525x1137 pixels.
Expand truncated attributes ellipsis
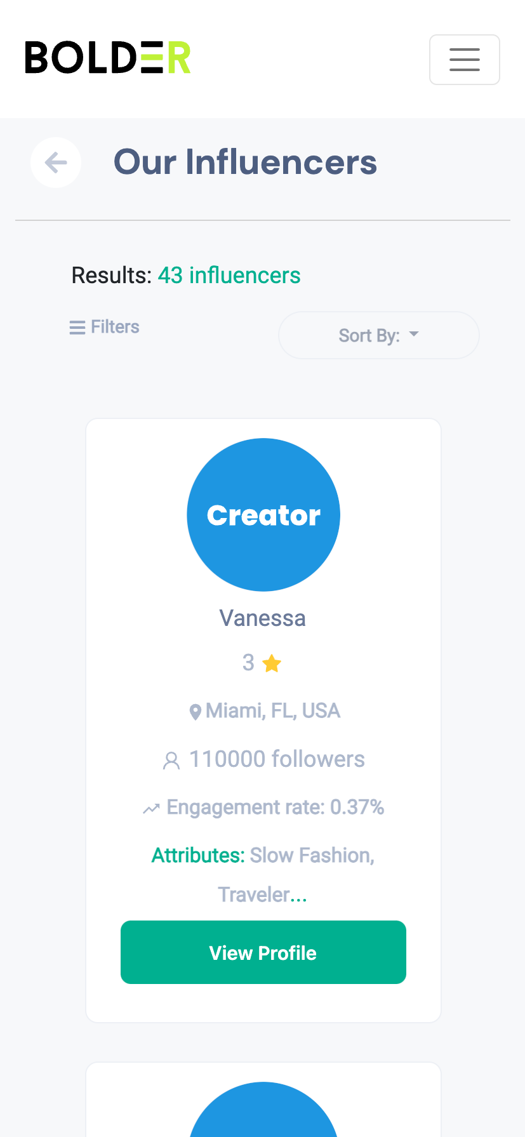pyautogui.click(x=299, y=895)
